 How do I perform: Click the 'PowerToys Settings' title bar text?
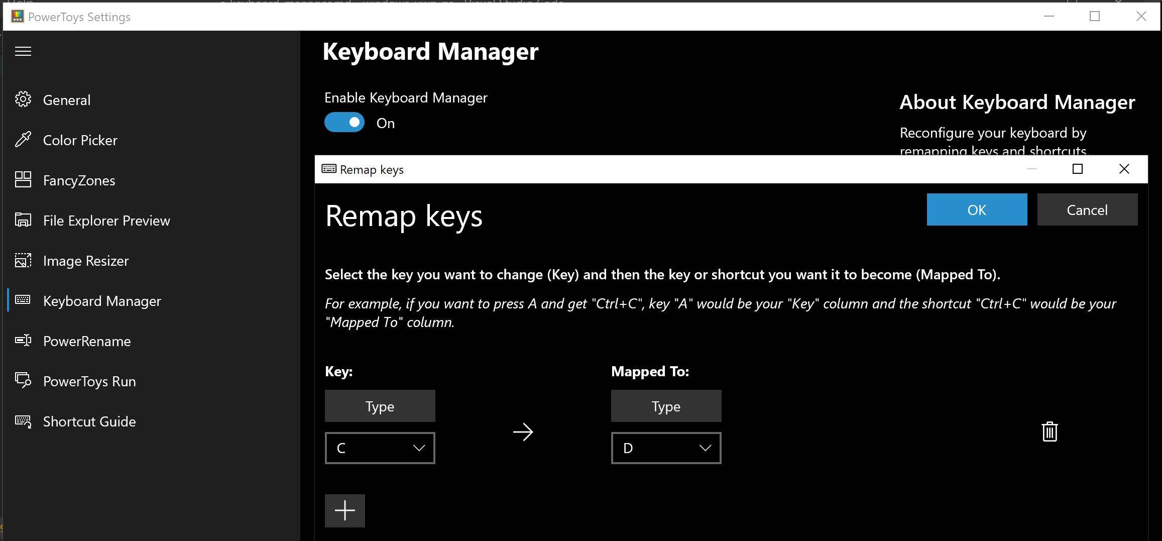click(79, 17)
